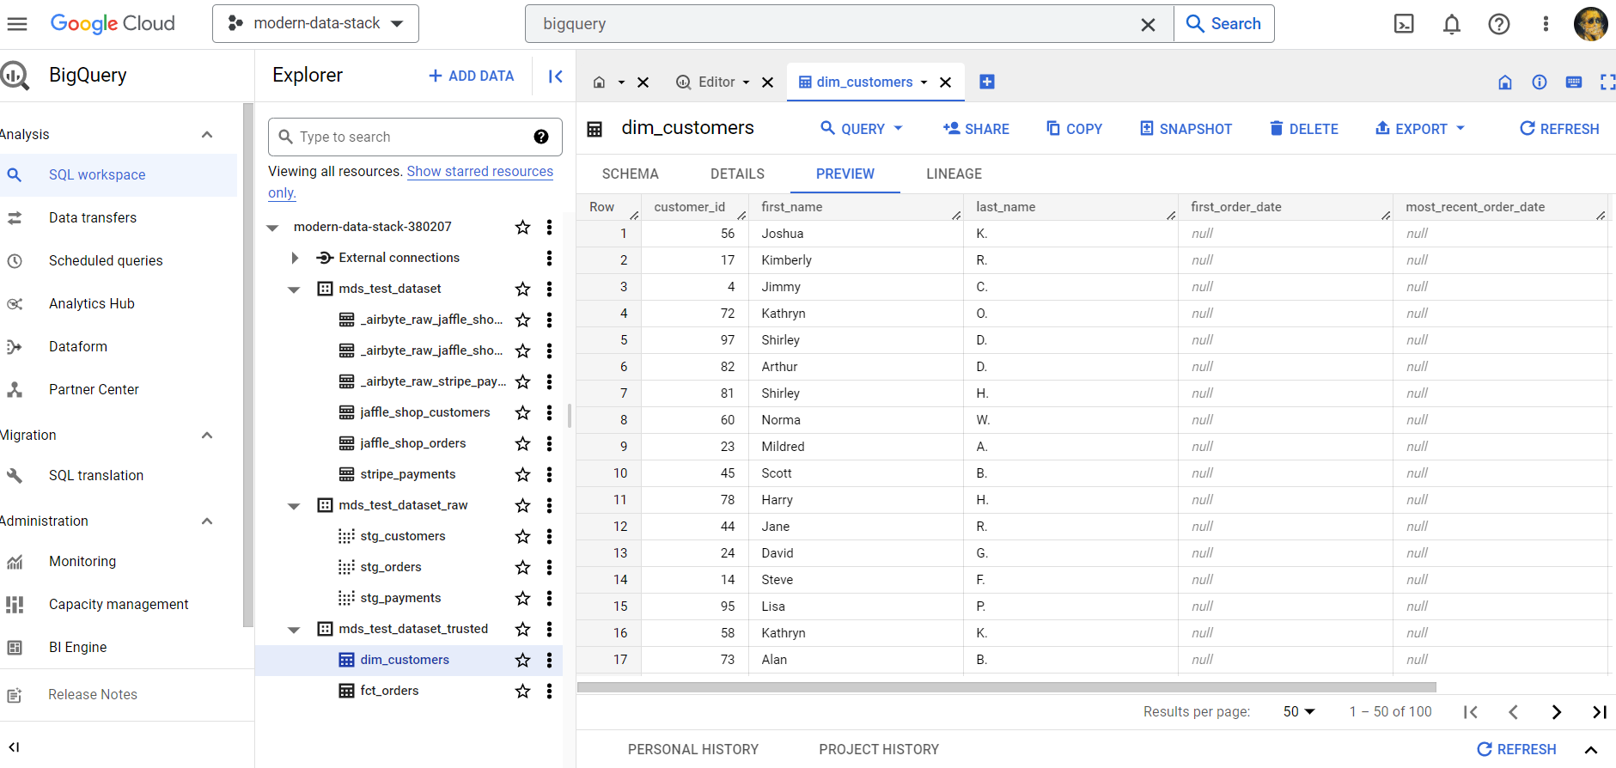The image size is (1616, 768).
Task: Click the horizontal scrollbar under the table
Action: pos(1007,687)
